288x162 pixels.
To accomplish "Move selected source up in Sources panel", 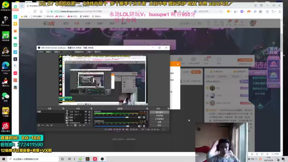I will click(x=80, y=125).
